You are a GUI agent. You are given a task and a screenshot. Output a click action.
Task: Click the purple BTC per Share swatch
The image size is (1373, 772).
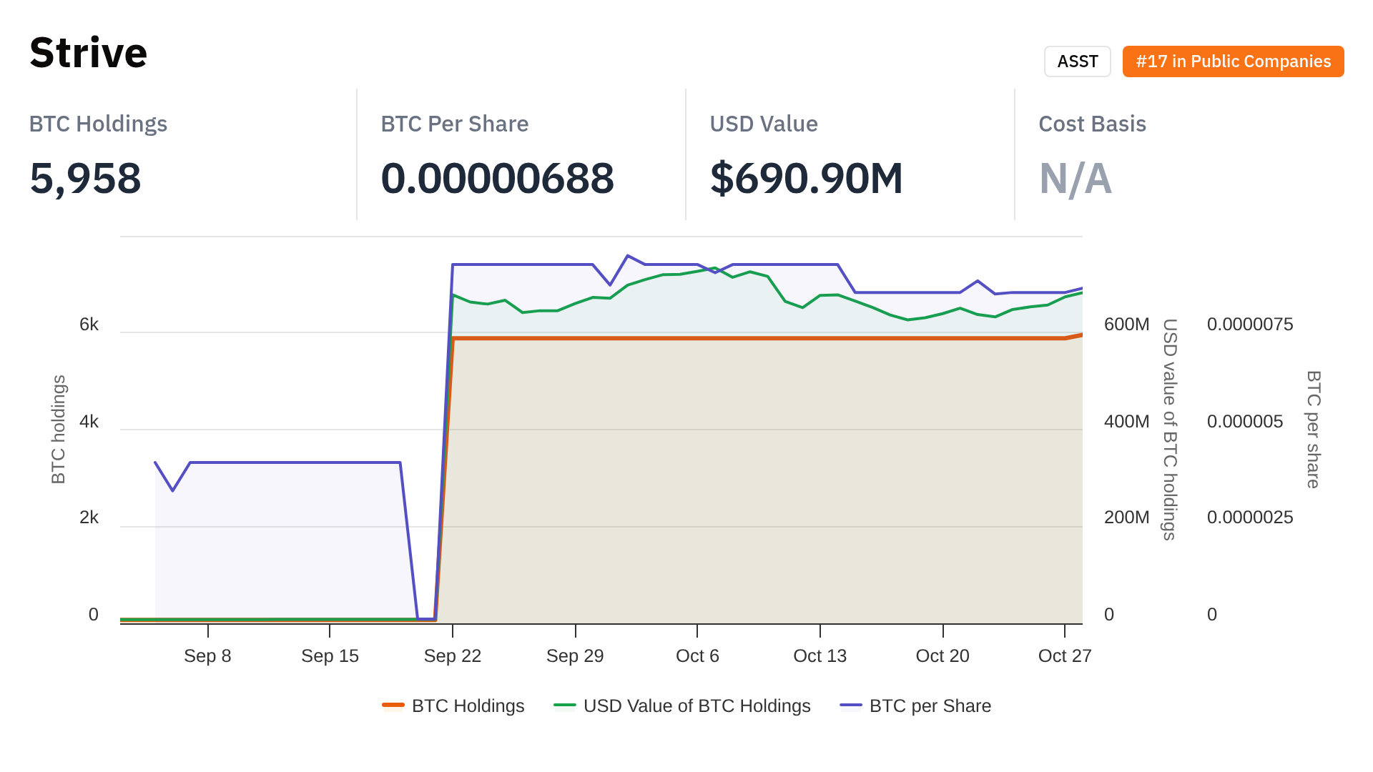[x=851, y=706]
